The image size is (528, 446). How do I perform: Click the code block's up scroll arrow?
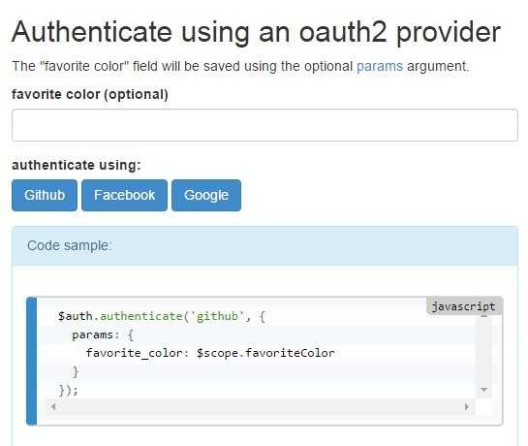(x=483, y=317)
